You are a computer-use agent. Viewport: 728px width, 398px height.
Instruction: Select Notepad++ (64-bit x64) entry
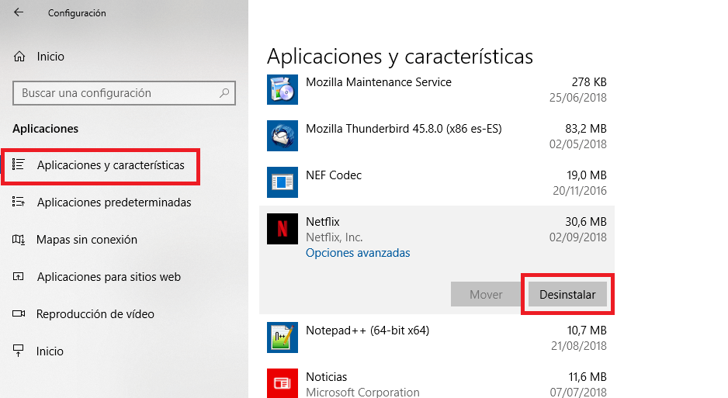(367, 331)
